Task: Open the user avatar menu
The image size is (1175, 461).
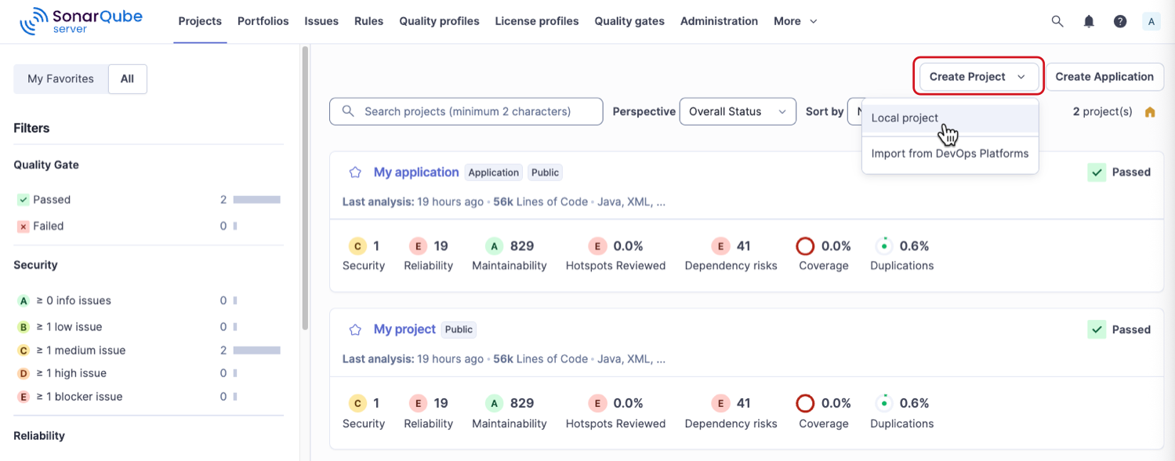Action: (1151, 21)
